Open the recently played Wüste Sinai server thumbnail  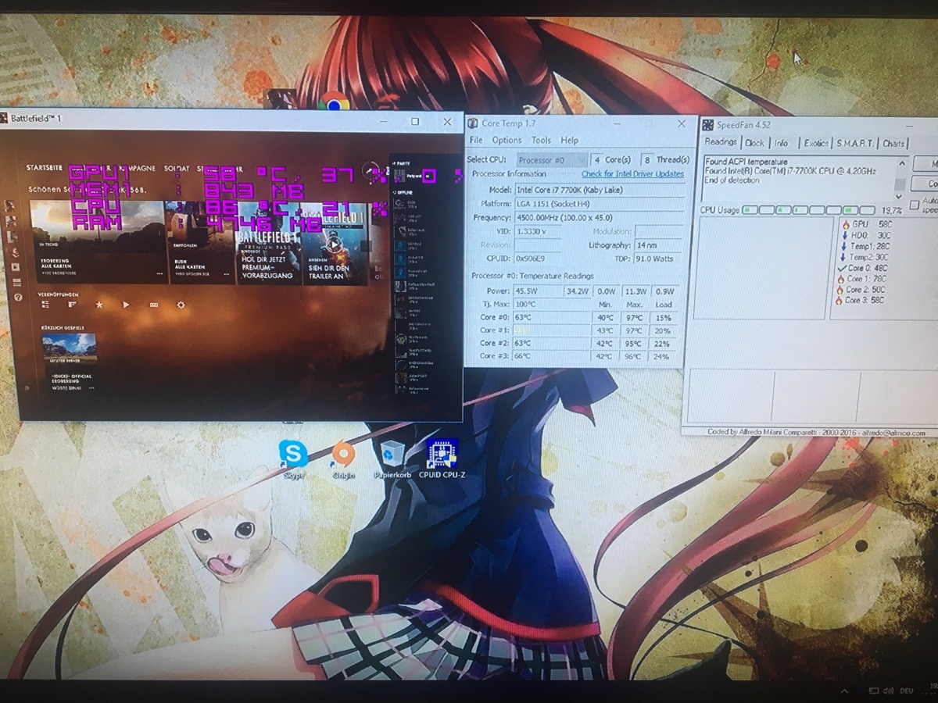pos(69,349)
